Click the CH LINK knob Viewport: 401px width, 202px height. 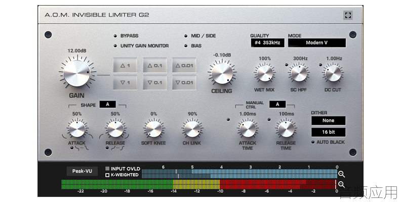coord(192,129)
